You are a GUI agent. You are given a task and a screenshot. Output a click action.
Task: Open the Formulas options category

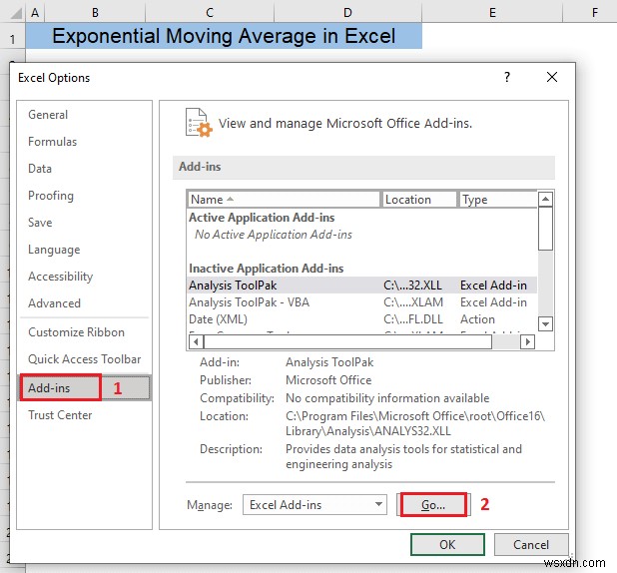(52, 142)
